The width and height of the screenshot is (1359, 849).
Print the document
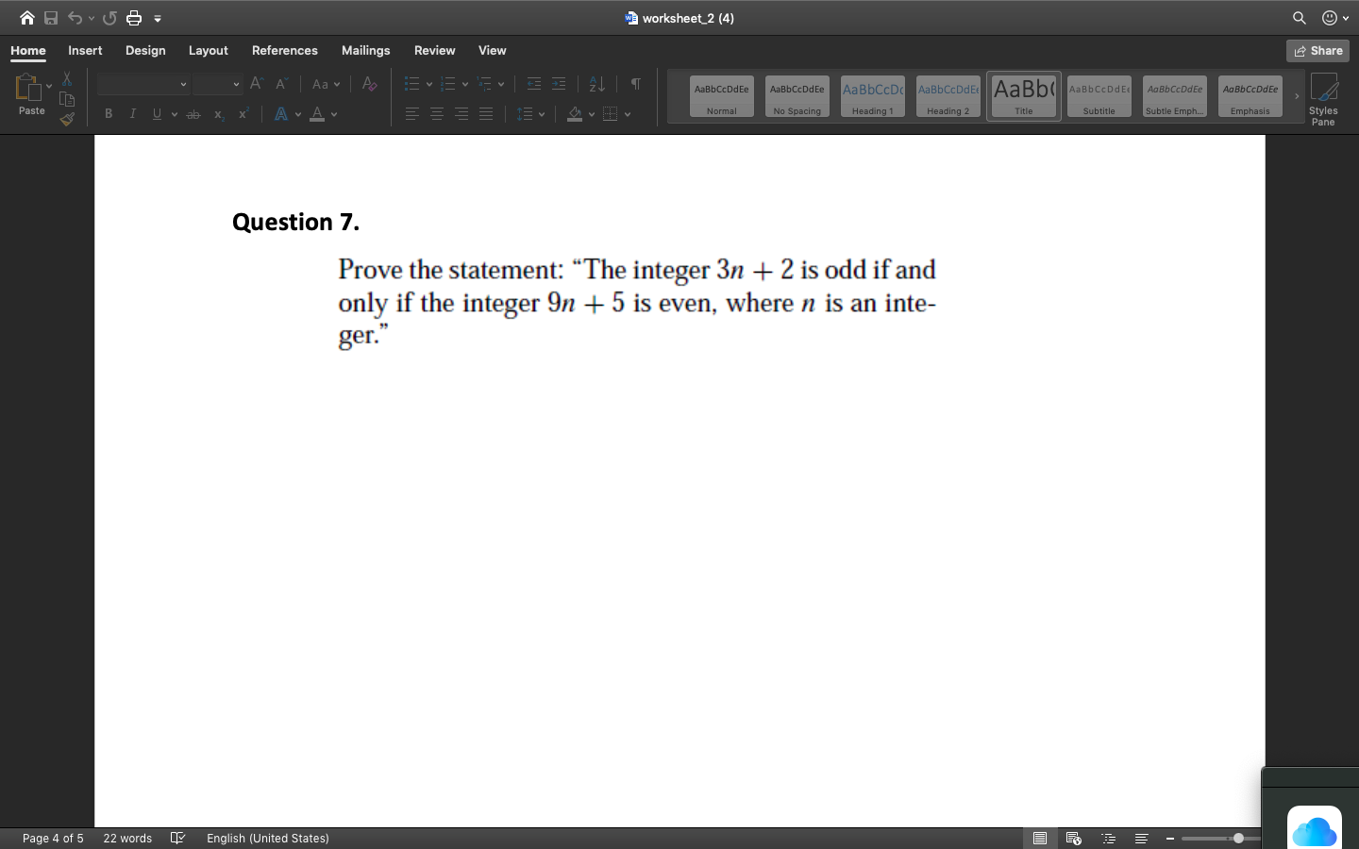coord(133,18)
